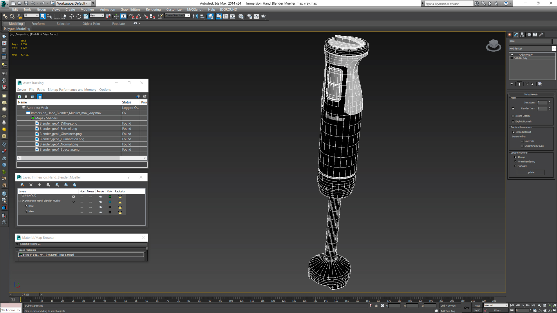
Task: Switch to Hierarchy command panel tab
Action: (x=522, y=34)
